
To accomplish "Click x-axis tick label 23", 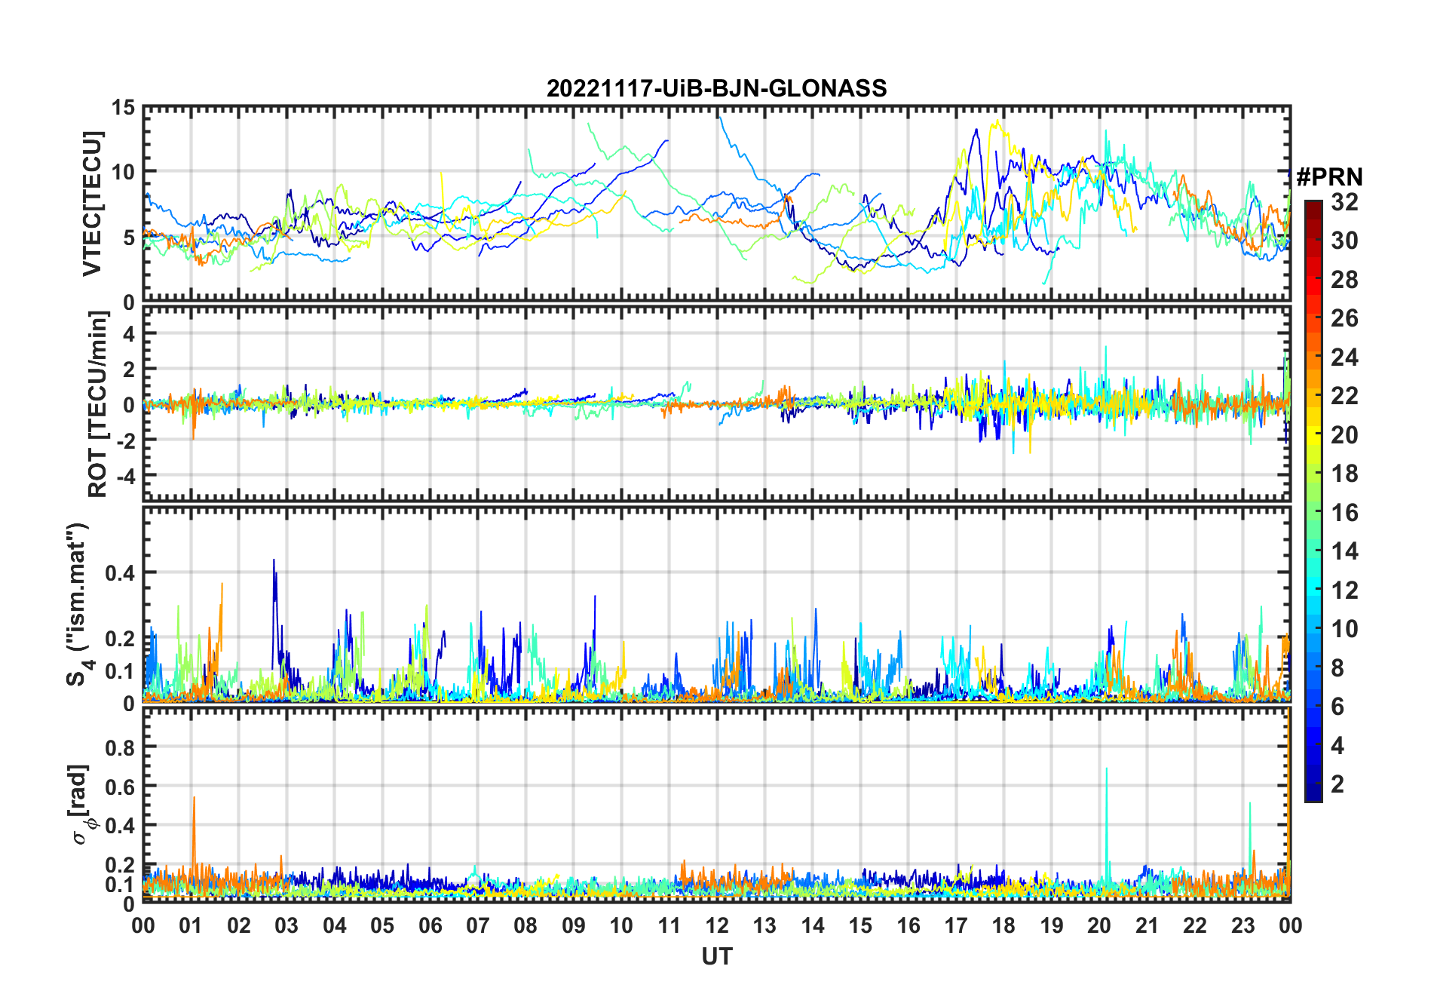I will click(x=1242, y=925).
